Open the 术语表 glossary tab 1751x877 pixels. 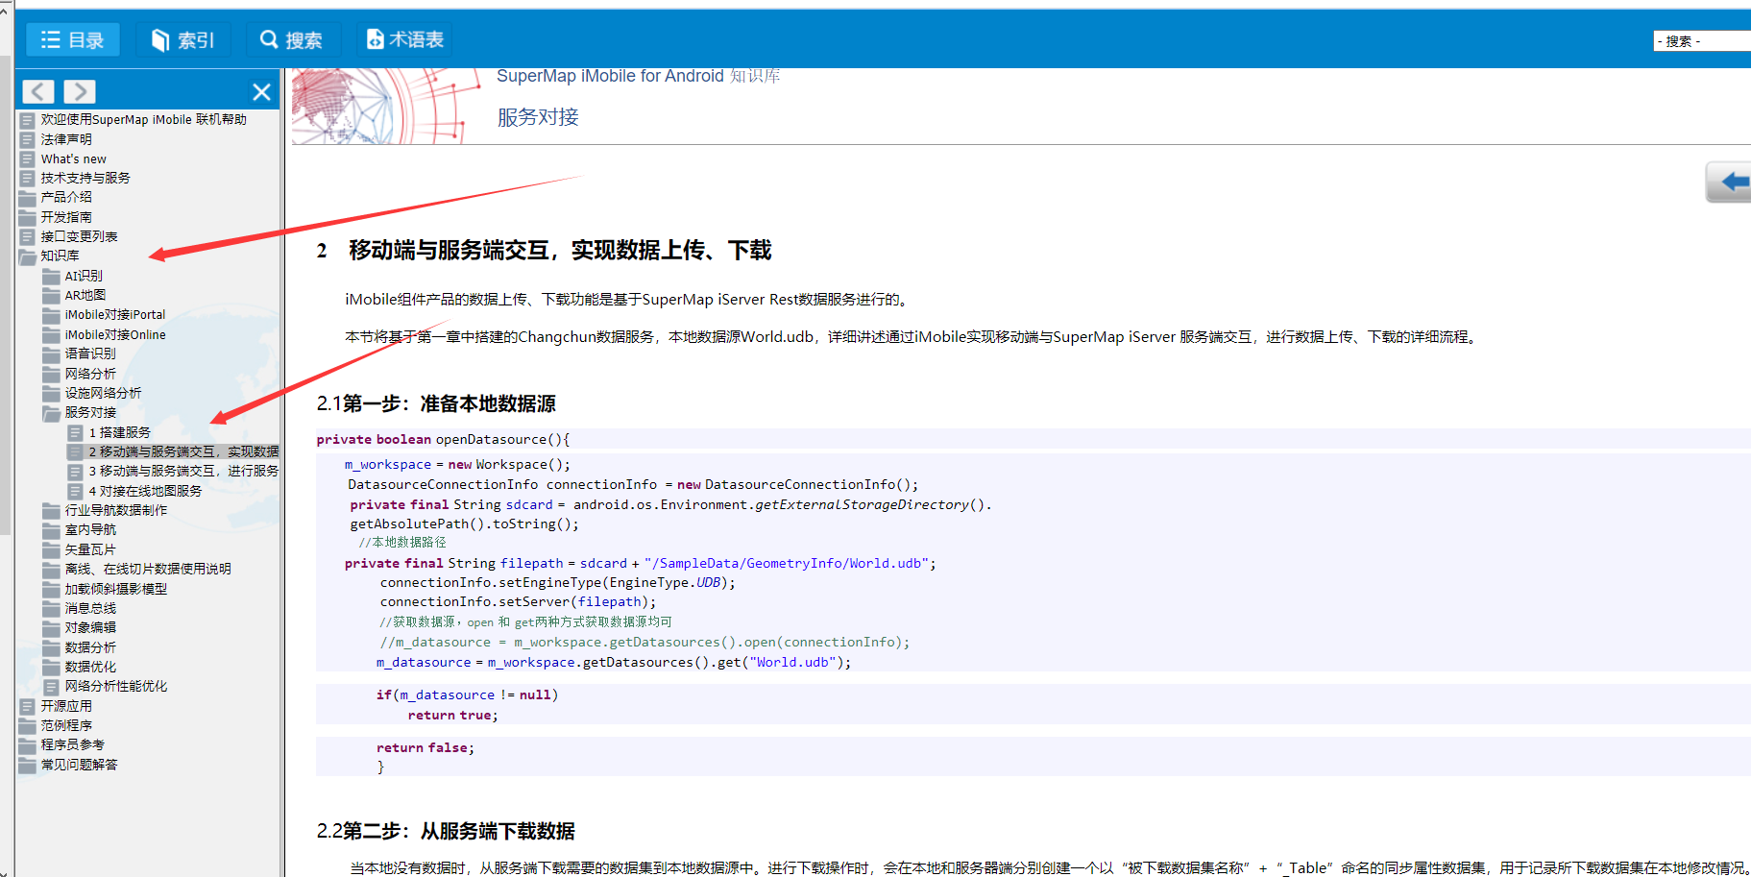pyautogui.click(x=404, y=39)
